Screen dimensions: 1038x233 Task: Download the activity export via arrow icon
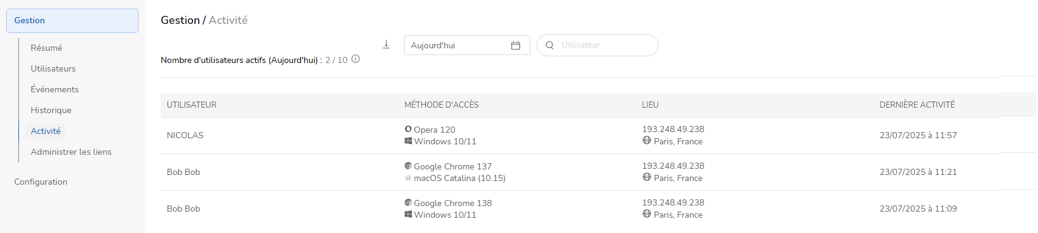(x=386, y=44)
